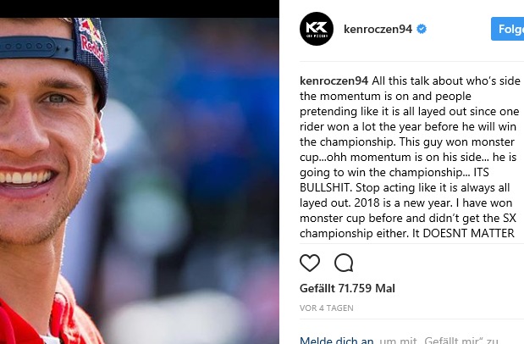The image size is (524, 344).
Task: Like the post with the heart icon
Action: [x=311, y=263]
